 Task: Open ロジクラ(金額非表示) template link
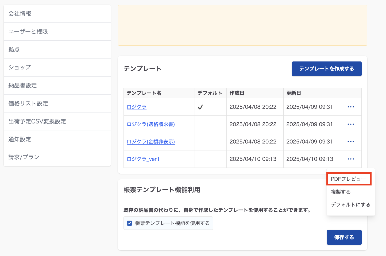151,142
